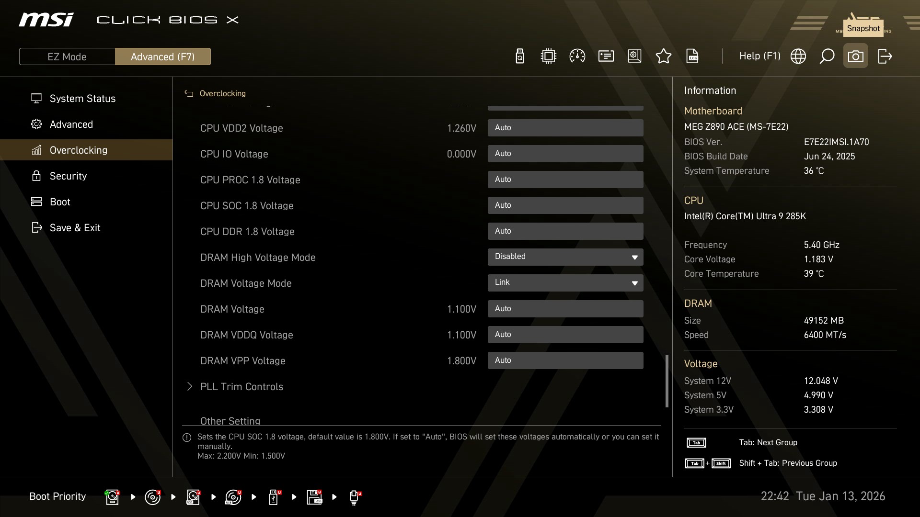
Task: Switch to EZ Mode
Action: tap(67, 57)
